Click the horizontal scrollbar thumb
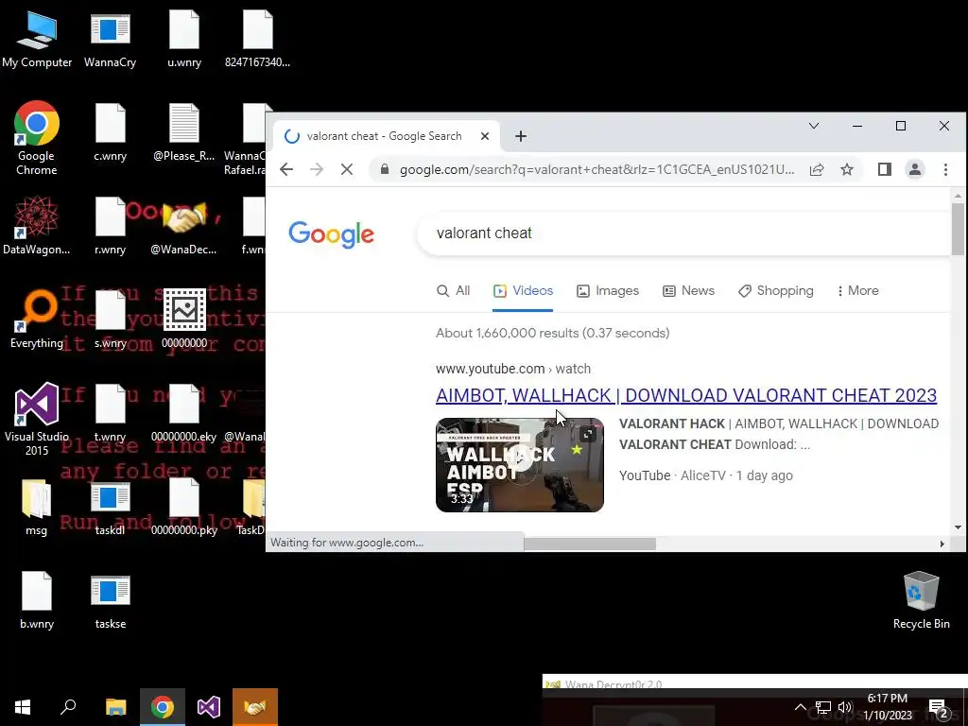The height and width of the screenshot is (726, 968). [590, 544]
